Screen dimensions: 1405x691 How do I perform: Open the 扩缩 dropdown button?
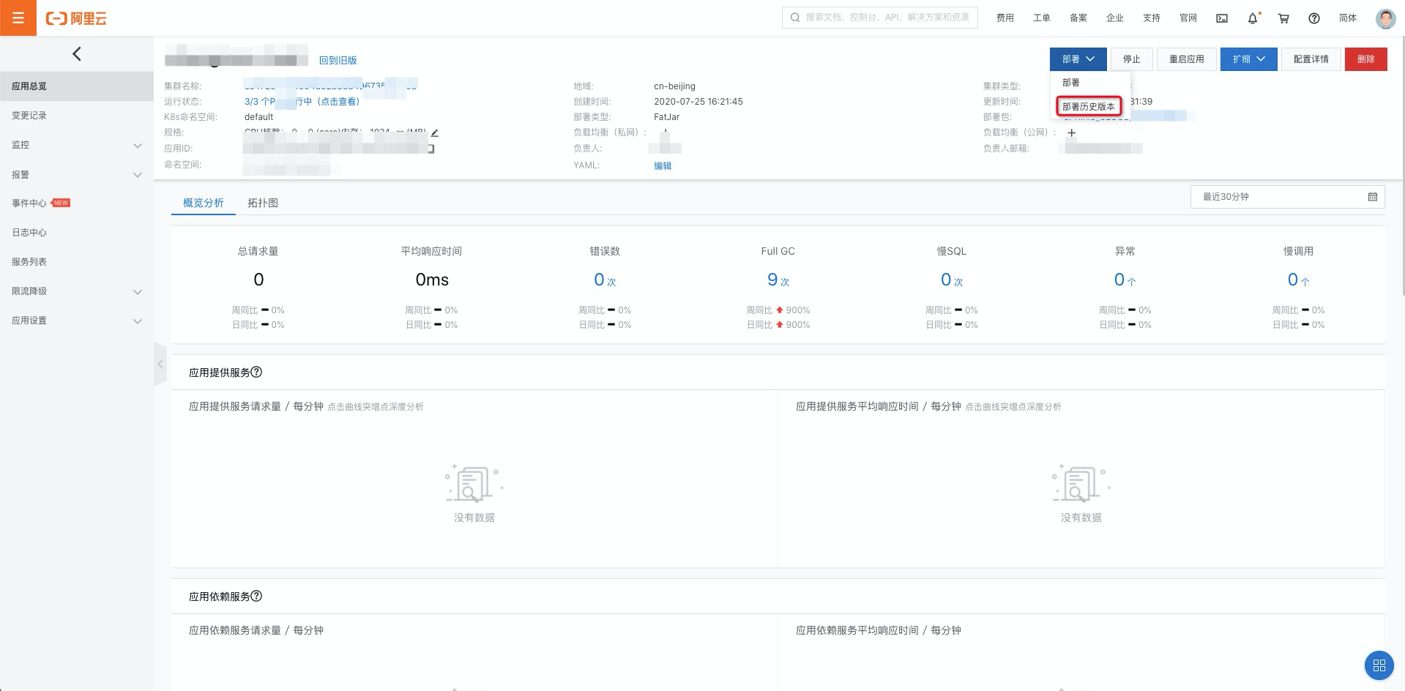point(1248,59)
